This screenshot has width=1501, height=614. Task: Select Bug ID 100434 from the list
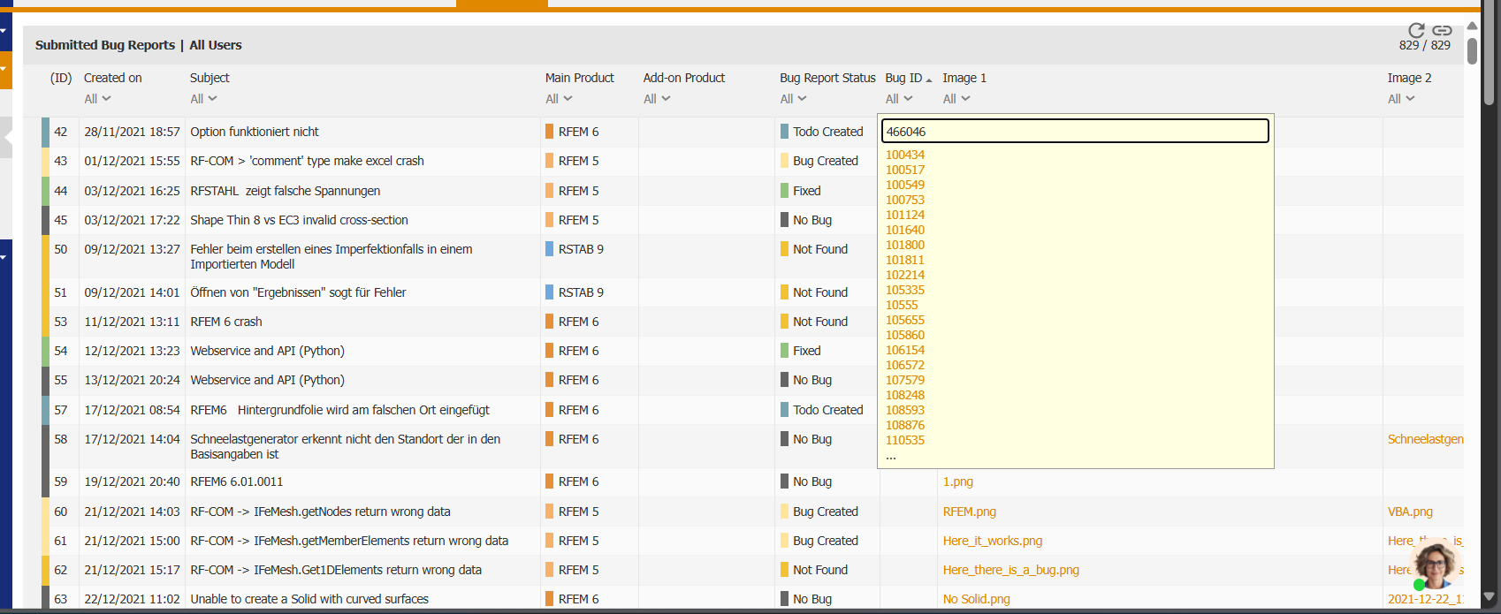[x=905, y=155]
